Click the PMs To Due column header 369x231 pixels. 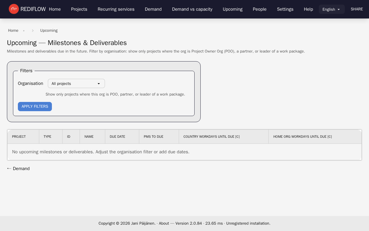pos(153,137)
